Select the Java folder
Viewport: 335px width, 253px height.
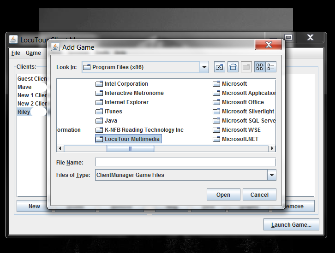[111, 121]
